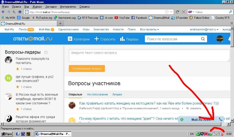This screenshot has height=137, width=234.
Task: Switch to the На голосовании tab
Action: pos(97,95)
